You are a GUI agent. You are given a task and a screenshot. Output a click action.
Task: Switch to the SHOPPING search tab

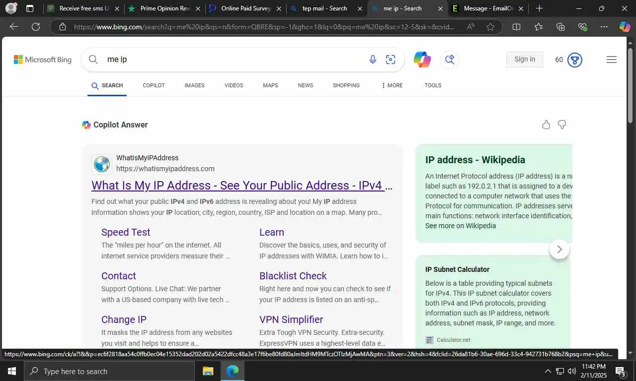tap(346, 85)
